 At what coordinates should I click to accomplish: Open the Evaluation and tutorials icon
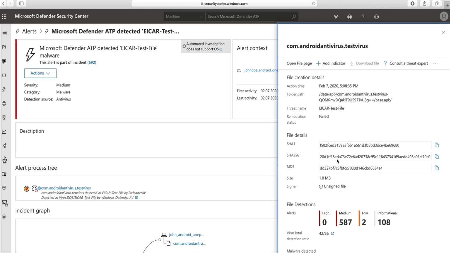point(4,174)
